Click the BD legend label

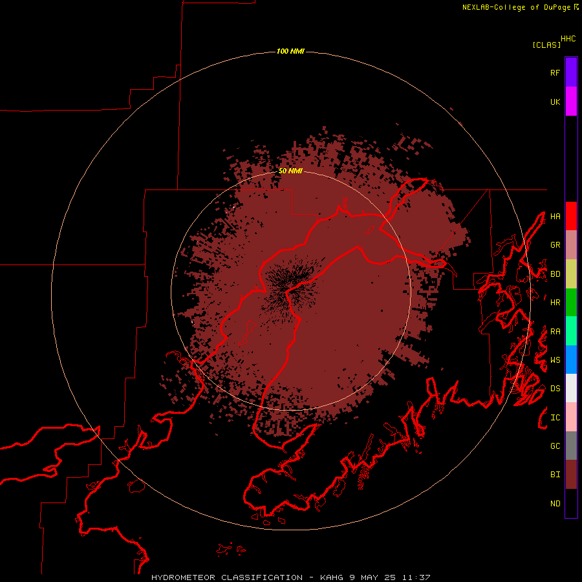555,274
